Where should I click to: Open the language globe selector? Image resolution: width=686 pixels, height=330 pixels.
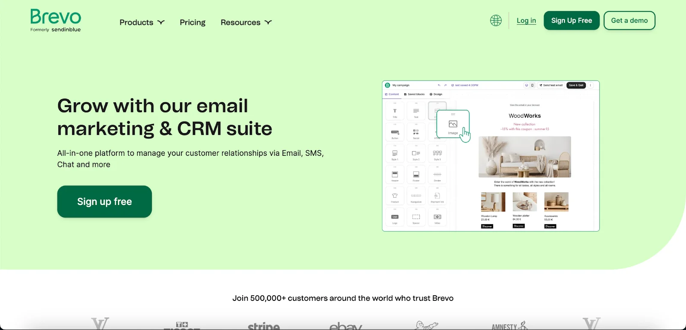(x=496, y=21)
